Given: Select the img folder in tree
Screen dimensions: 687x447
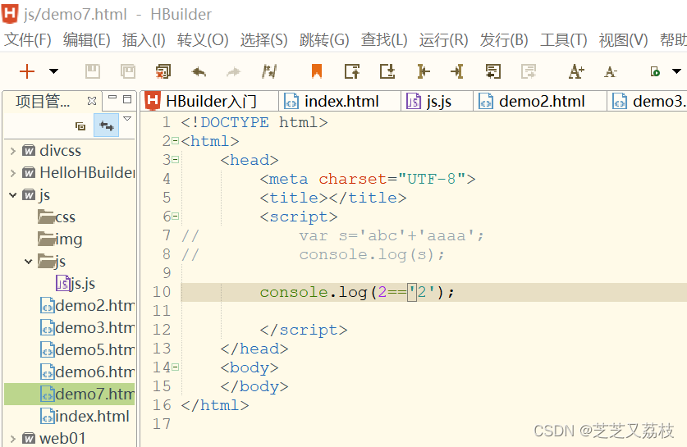Looking at the screenshot, I should pyautogui.click(x=61, y=239).
